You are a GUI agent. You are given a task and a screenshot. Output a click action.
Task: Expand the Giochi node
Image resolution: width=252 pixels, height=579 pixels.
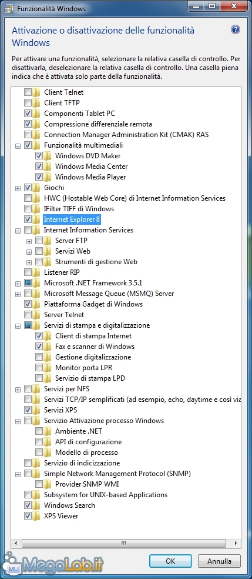click(18, 188)
